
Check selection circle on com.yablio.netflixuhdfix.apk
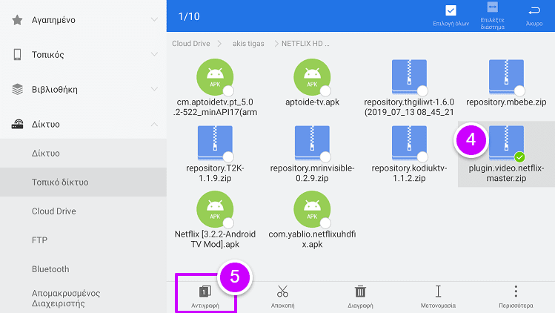325,223
